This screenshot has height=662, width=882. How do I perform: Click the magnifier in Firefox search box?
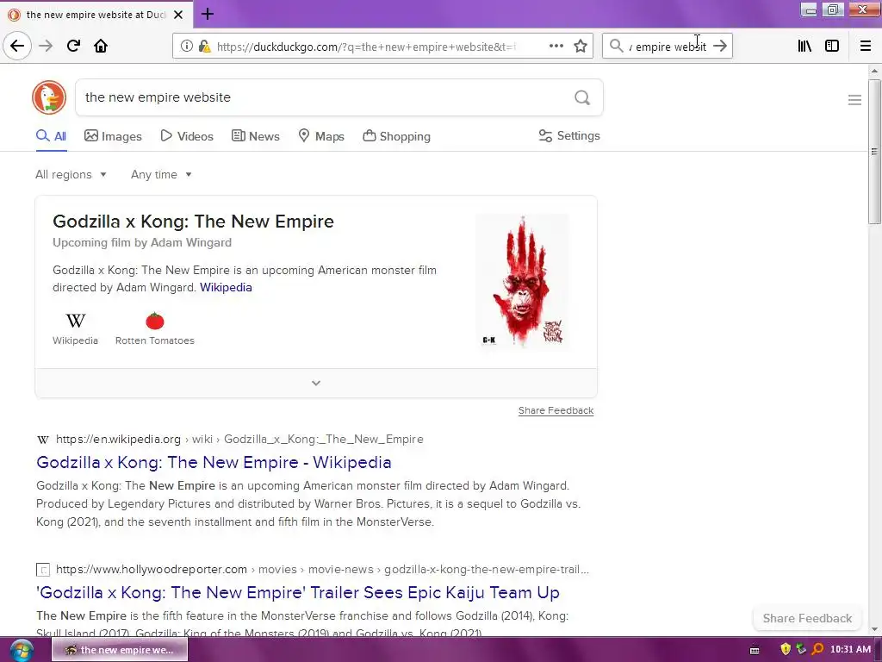coord(617,47)
